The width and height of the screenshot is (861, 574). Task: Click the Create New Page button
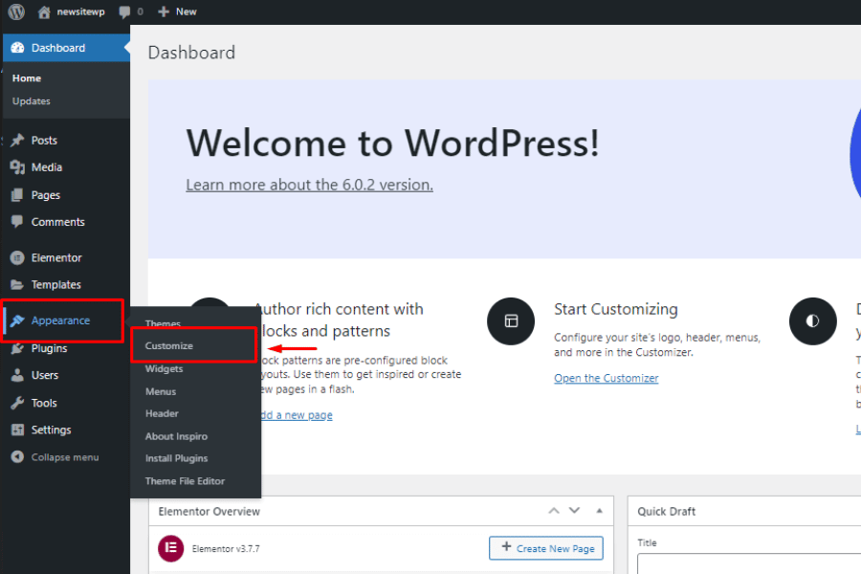(546, 548)
